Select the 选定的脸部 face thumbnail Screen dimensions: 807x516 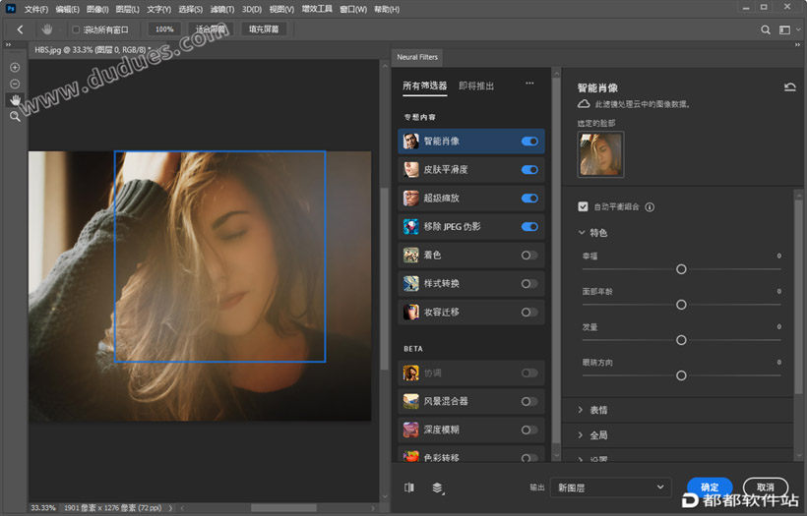point(600,154)
